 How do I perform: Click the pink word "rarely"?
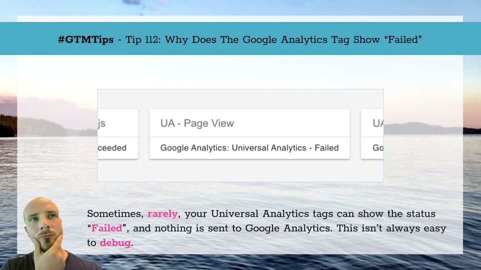pos(162,213)
